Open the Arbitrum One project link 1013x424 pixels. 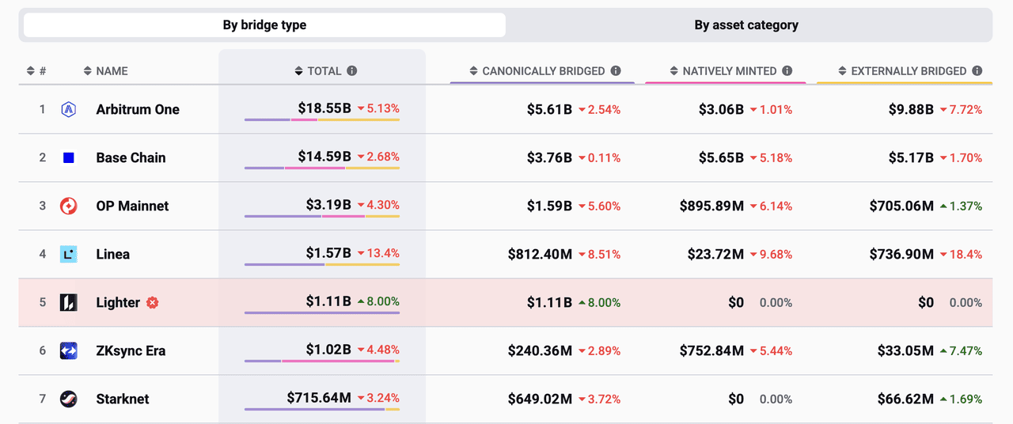pos(138,109)
